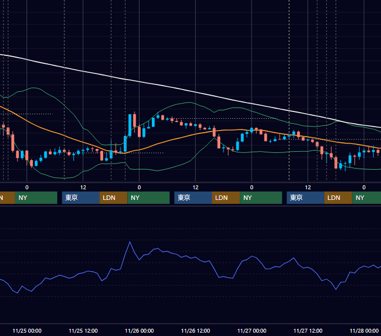Click the NY session block spanning 11/25 00:00

click(36, 198)
